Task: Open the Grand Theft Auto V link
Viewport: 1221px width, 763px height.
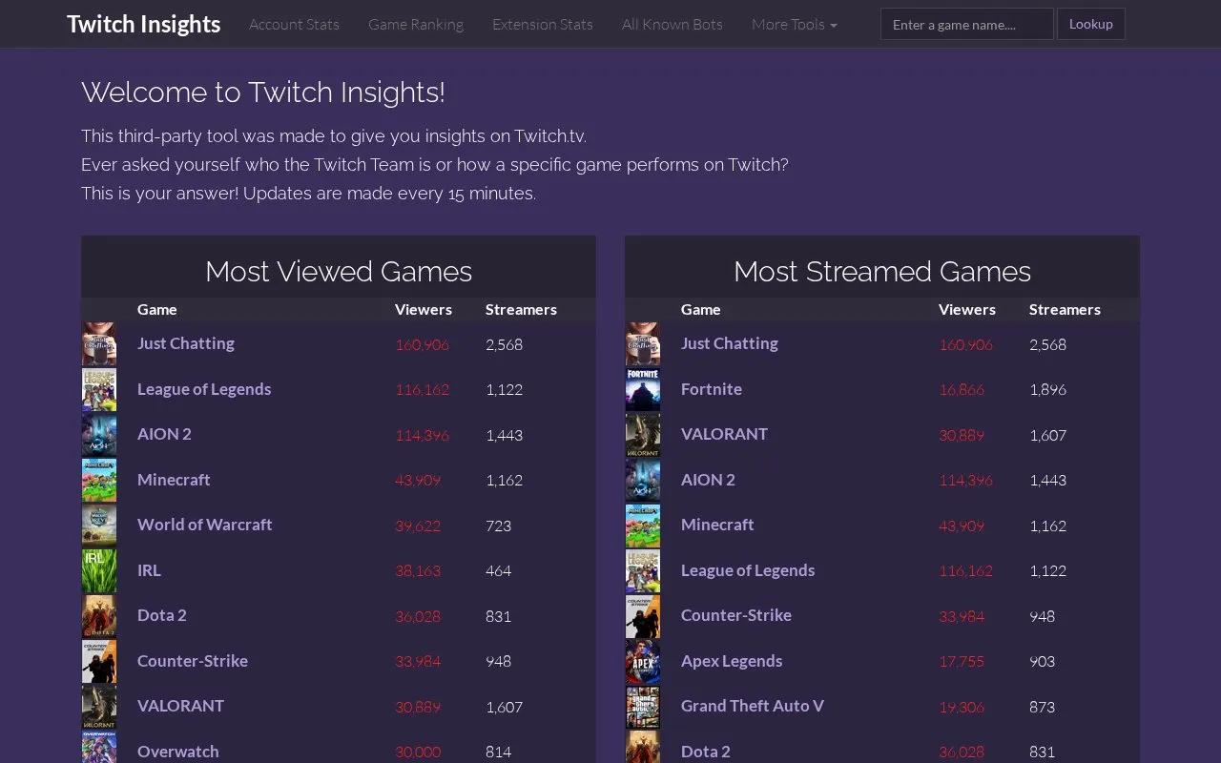Action: click(x=753, y=706)
